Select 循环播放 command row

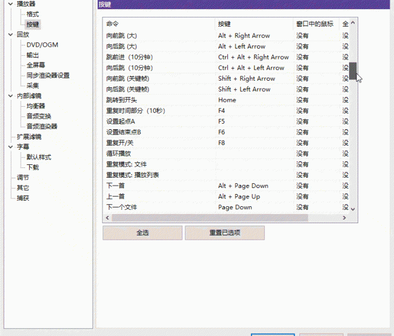tap(226, 153)
